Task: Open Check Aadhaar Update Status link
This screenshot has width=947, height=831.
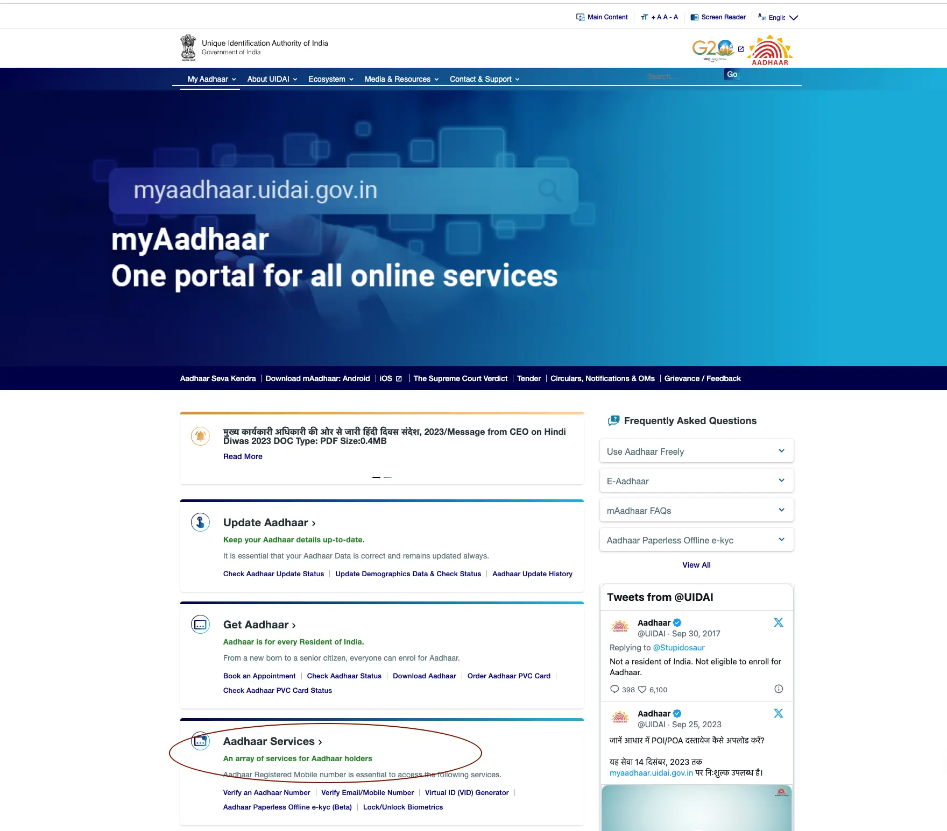Action: [273, 574]
